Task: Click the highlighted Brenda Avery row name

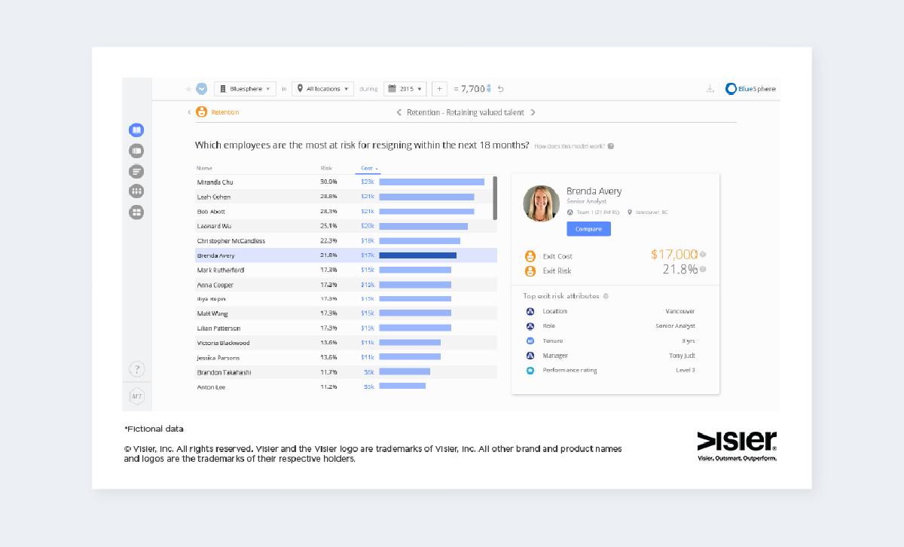Action: click(215, 255)
